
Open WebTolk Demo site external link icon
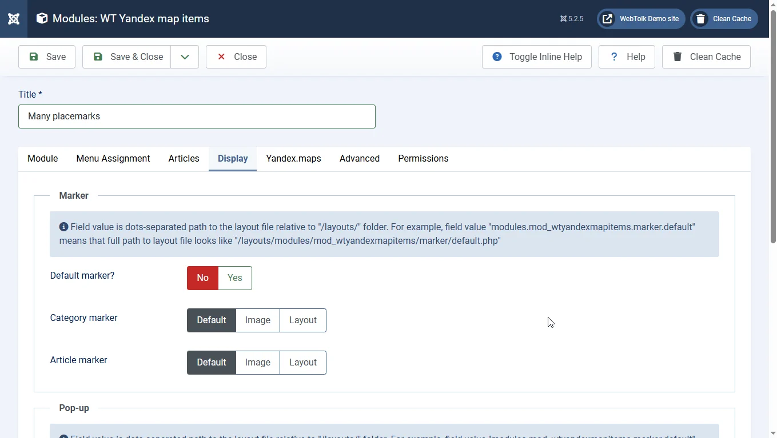click(x=608, y=19)
